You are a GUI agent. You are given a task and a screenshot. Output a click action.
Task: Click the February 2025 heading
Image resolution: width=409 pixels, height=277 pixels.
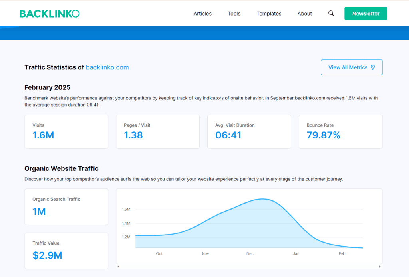click(x=48, y=87)
